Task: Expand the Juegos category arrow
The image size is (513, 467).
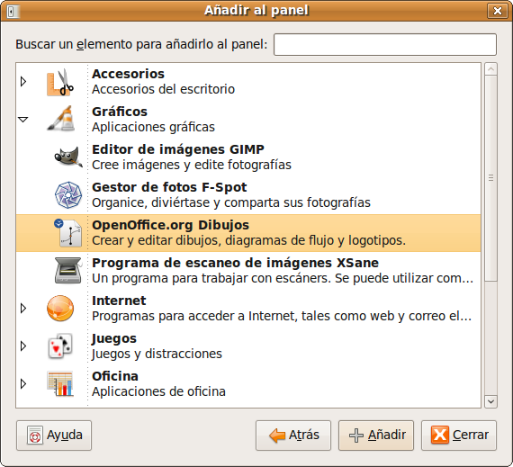Action: (23, 346)
